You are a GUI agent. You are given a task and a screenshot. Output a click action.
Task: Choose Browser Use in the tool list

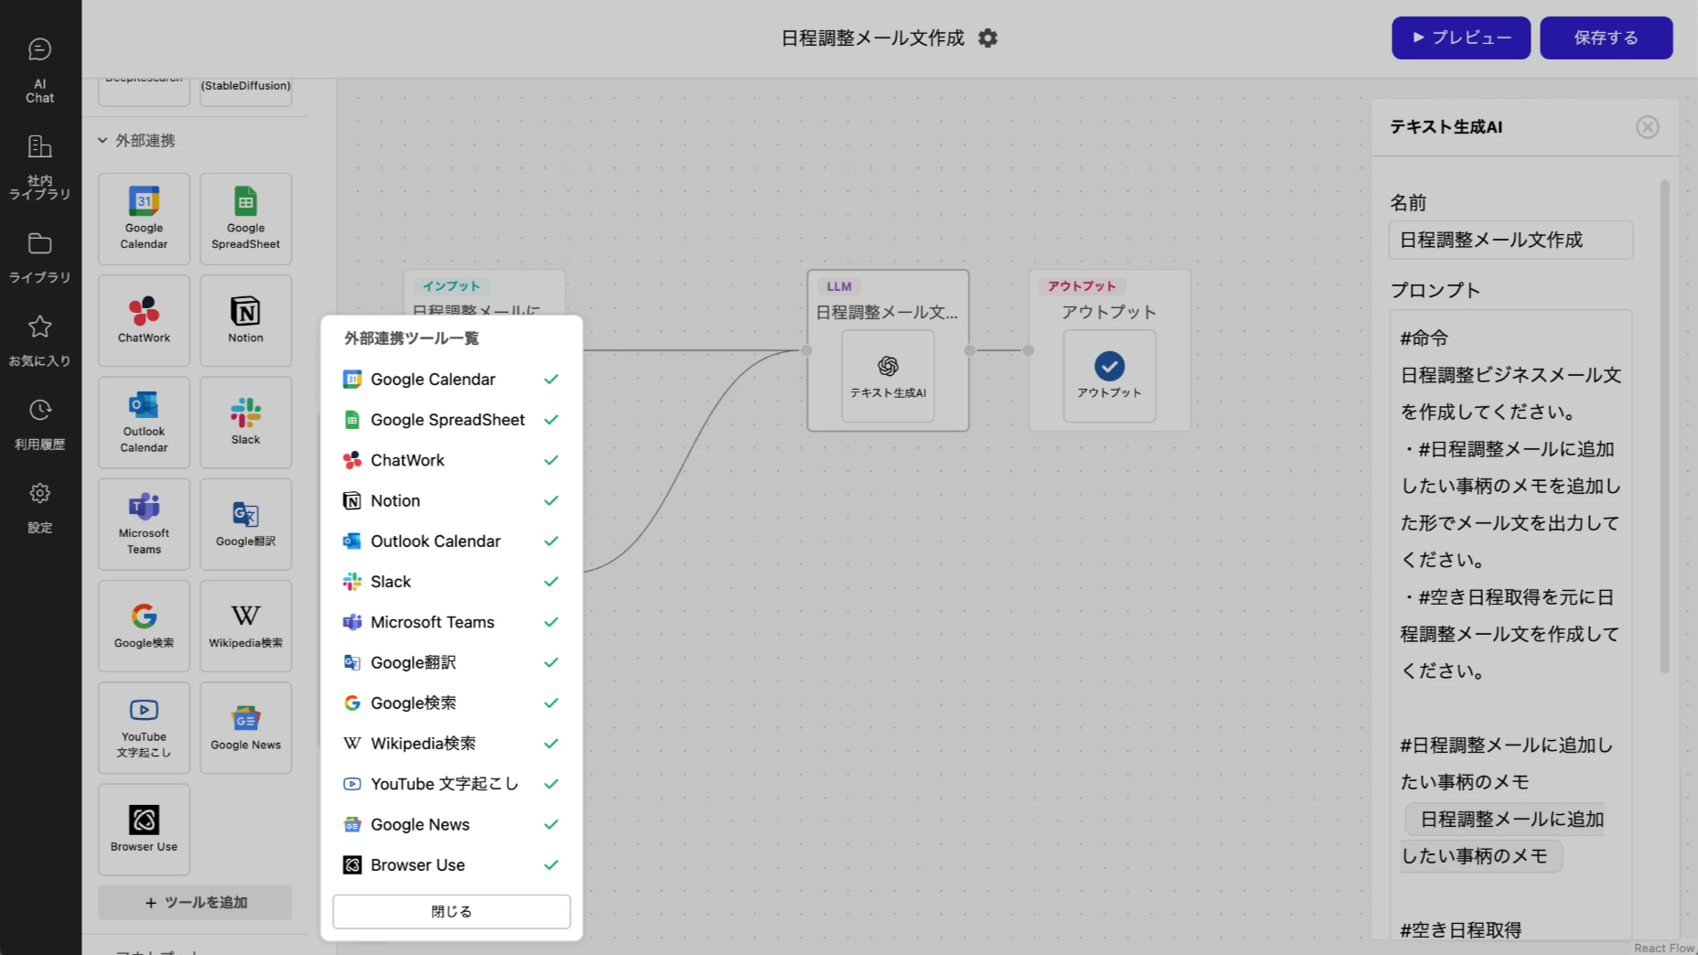(x=451, y=865)
